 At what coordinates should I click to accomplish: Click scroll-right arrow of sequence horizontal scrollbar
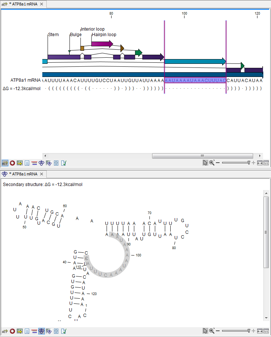(260, 156)
